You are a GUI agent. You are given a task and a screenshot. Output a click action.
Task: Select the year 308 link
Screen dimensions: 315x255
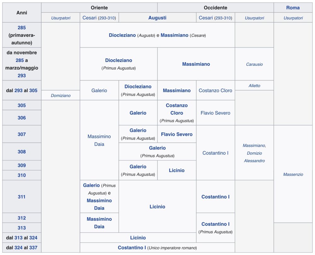click(22, 152)
